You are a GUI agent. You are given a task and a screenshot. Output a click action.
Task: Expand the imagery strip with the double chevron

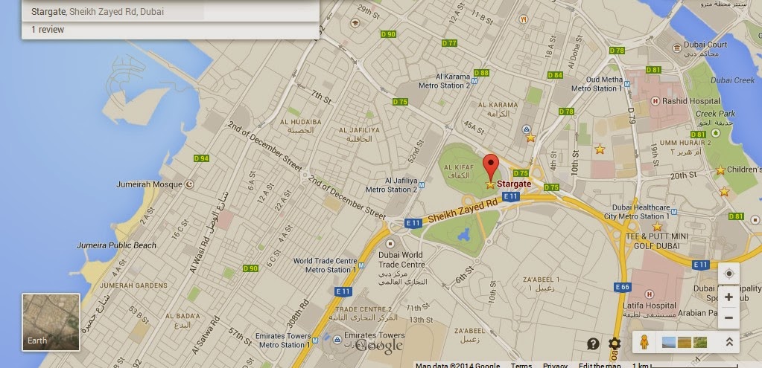tap(729, 342)
